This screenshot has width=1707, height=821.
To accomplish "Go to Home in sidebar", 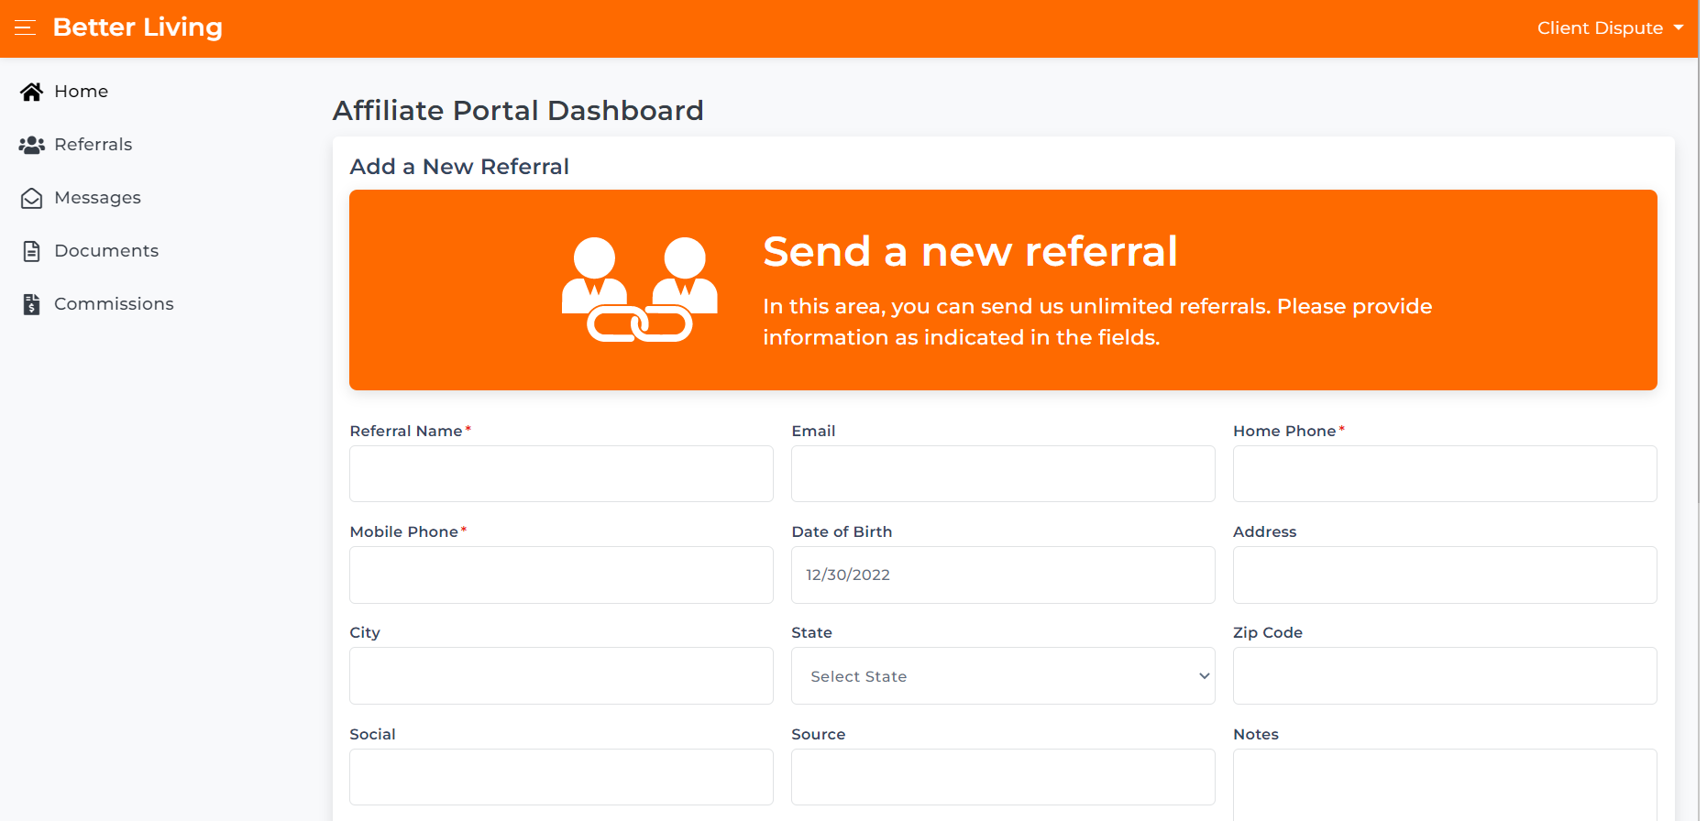I will [x=82, y=92].
